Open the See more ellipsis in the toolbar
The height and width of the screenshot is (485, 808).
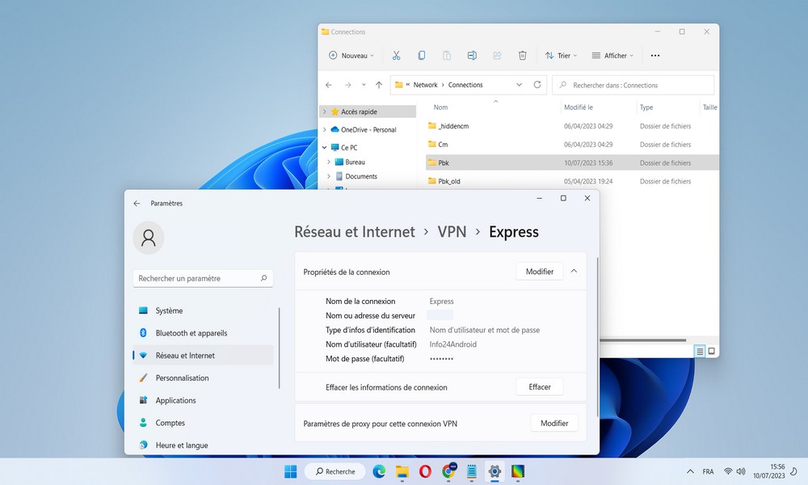click(654, 55)
